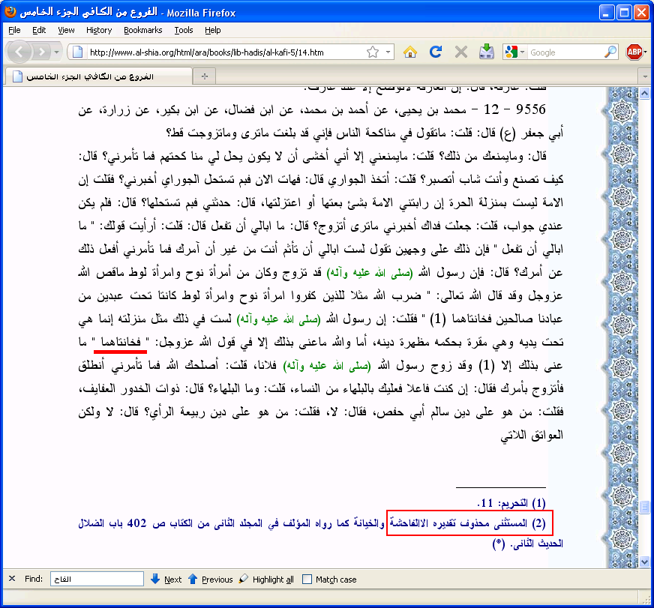
Task: Click the page identity icon in address bar
Action: [77, 52]
